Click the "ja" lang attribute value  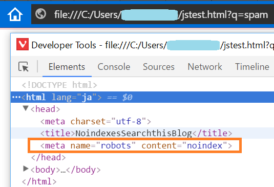click(x=87, y=97)
